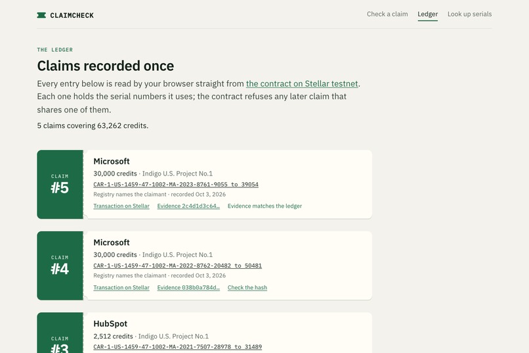529x353 pixels.
Task: Click the Claim #3 green ticket stub
Action: 60,333
